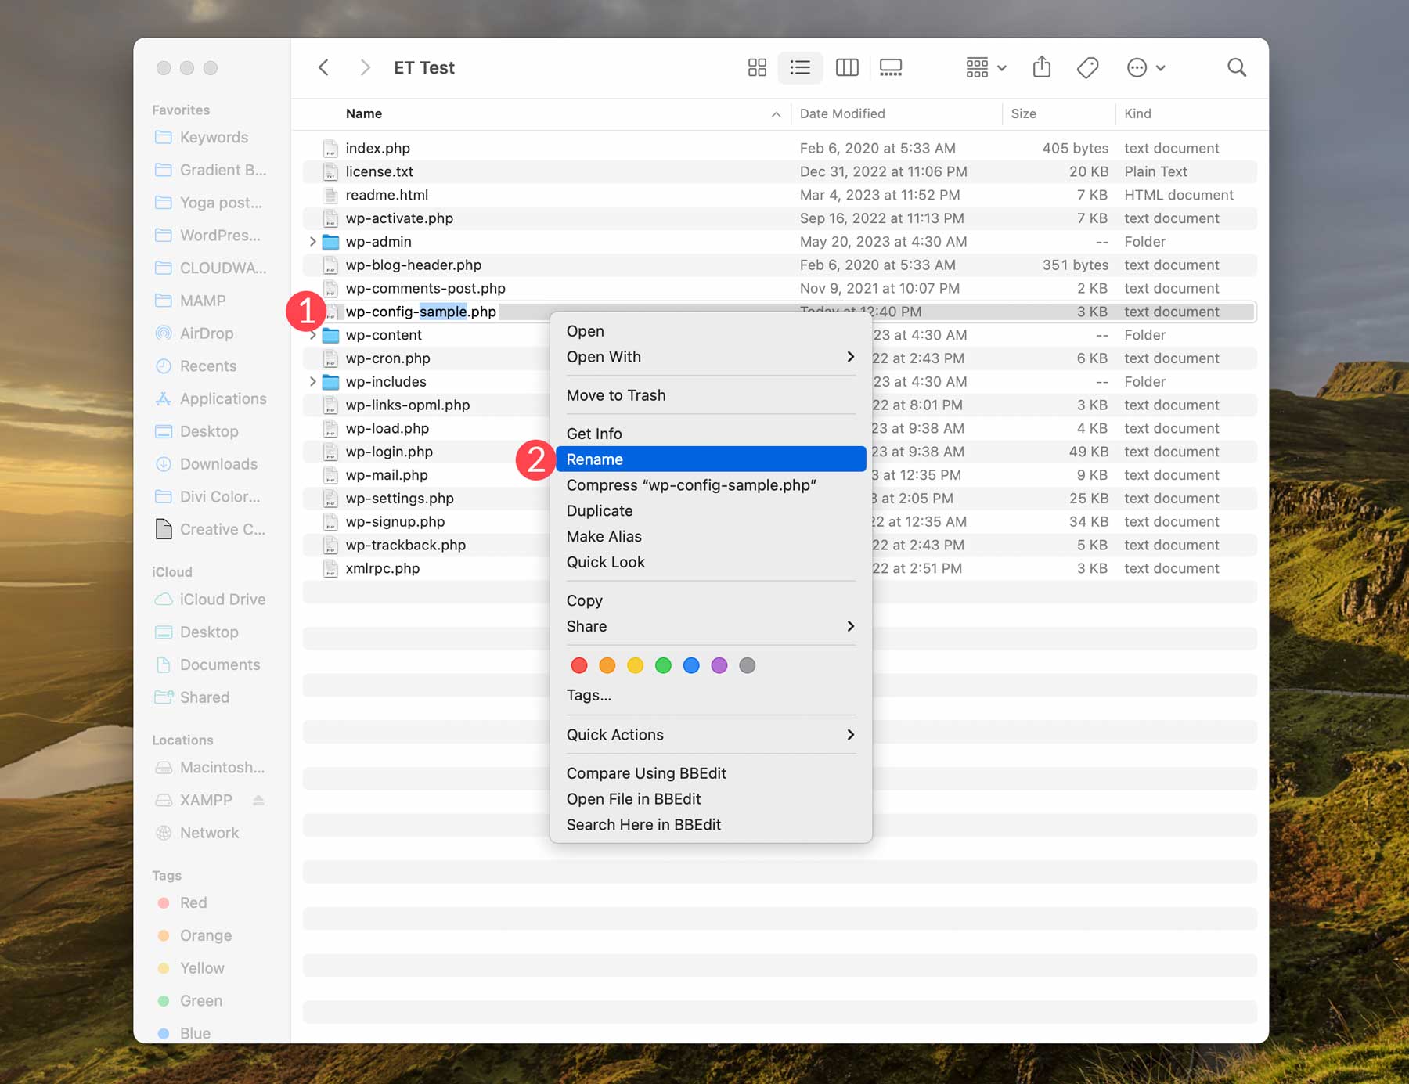Screen dimensions: 1409x1084
Task: Toggle list view in the toolbar
Action: point(800,67)
